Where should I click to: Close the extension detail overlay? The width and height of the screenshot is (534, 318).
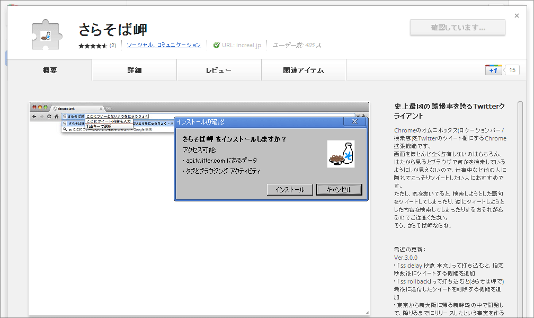[517, 16]
